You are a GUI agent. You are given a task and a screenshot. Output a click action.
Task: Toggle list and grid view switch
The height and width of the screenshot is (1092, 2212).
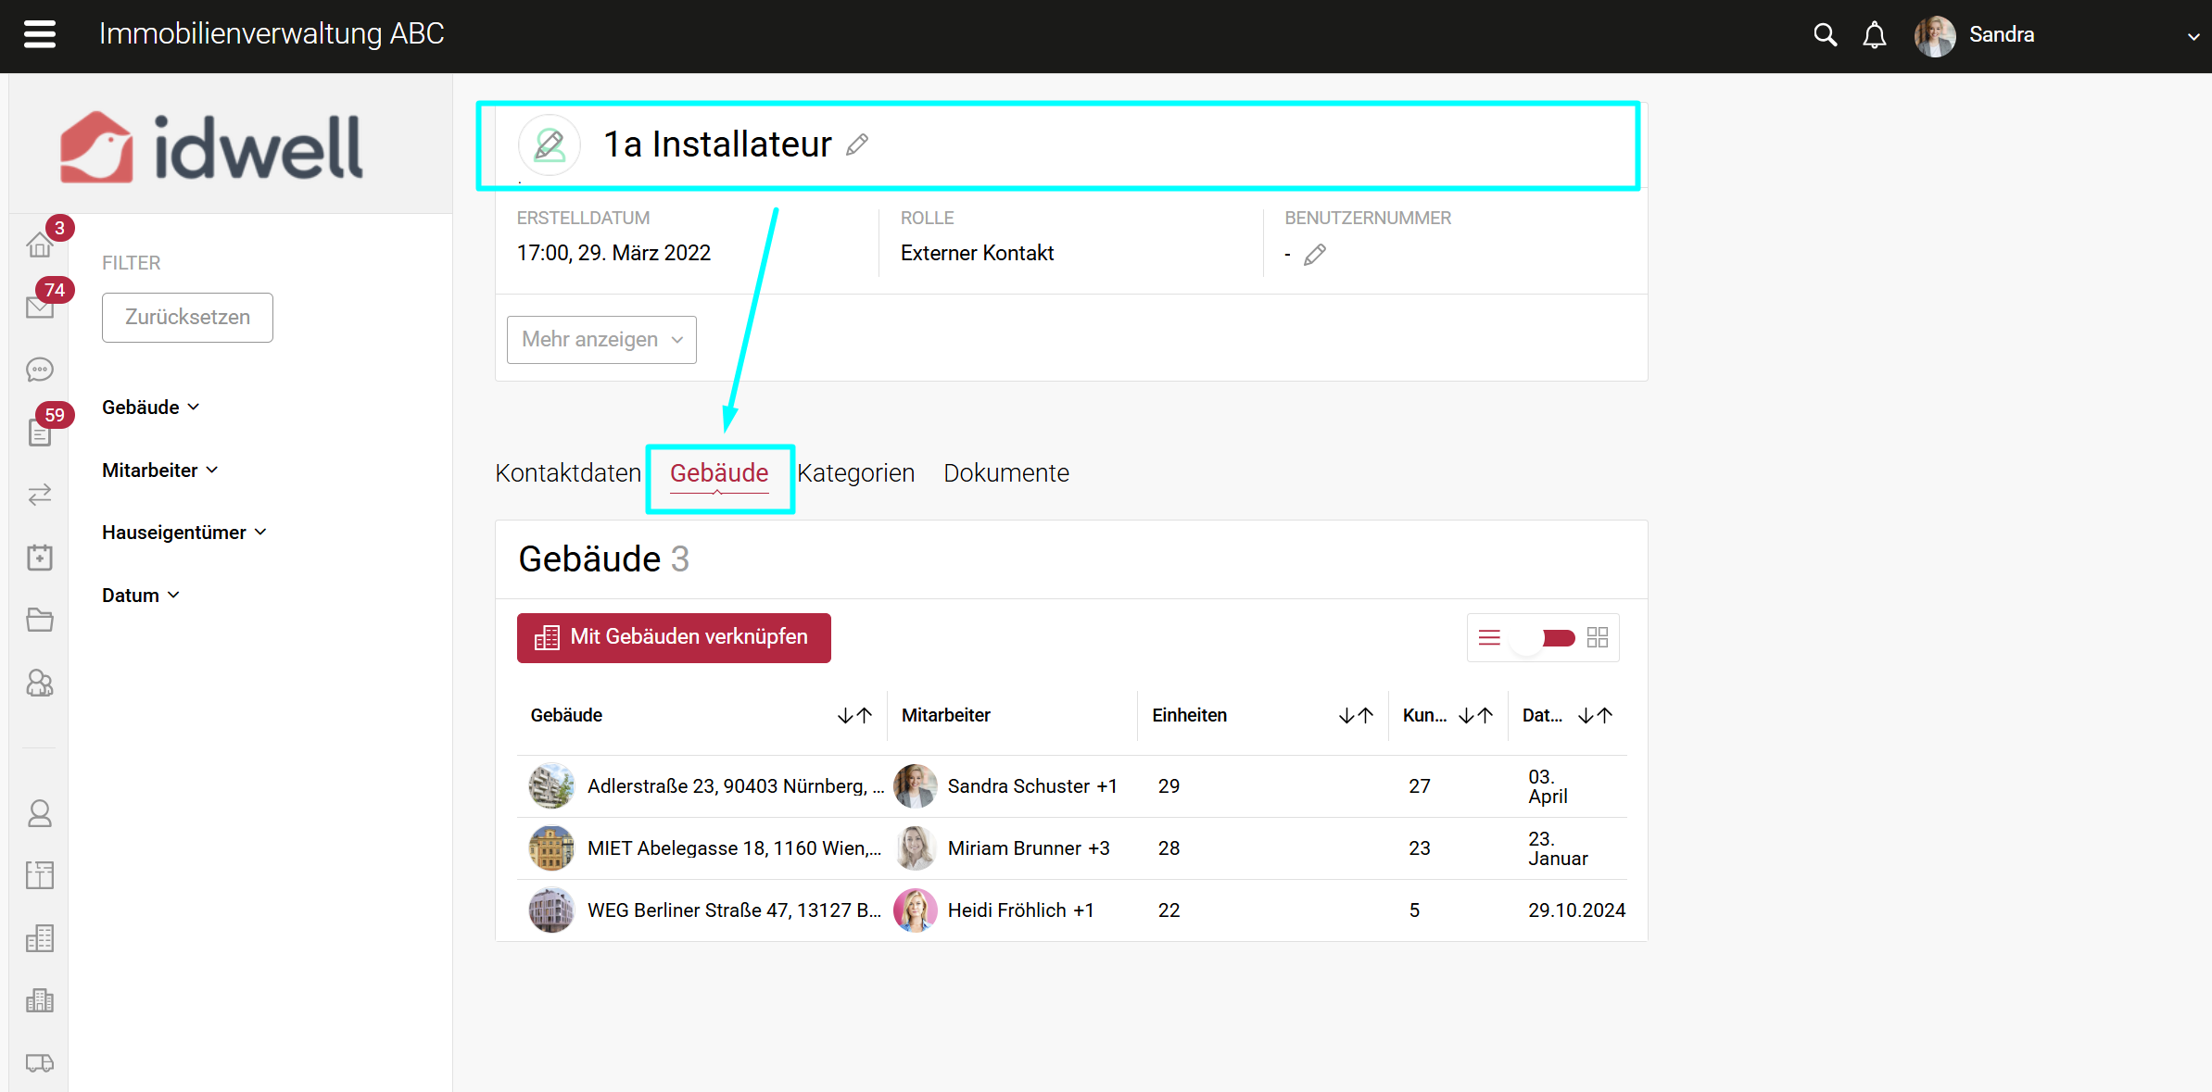[1544, 637]
